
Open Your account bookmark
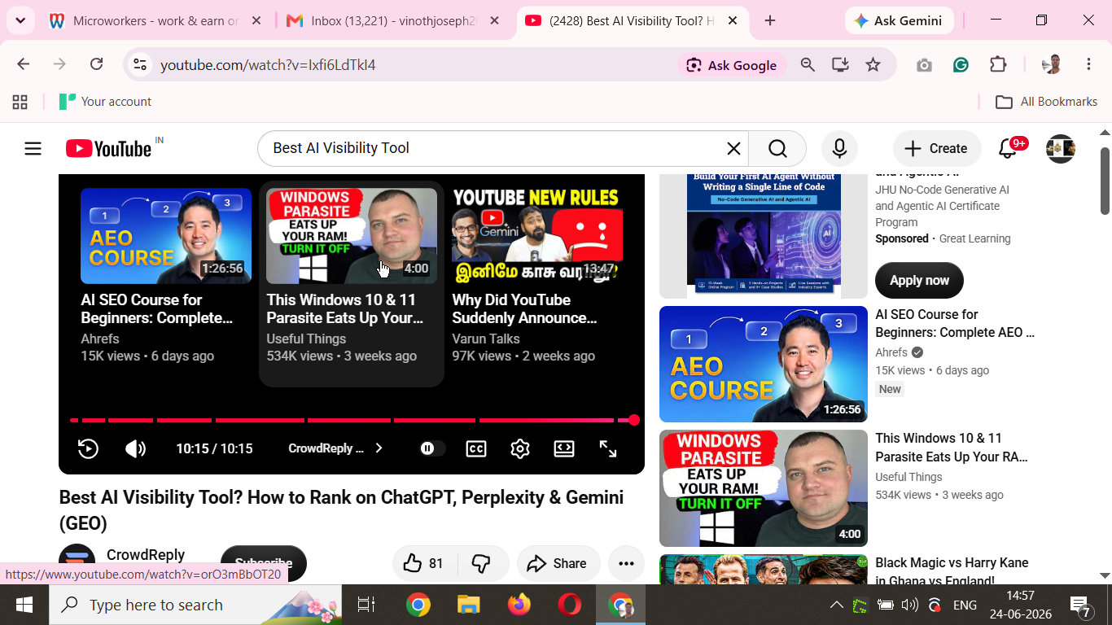pyautogui.click(x=105, y=102)
